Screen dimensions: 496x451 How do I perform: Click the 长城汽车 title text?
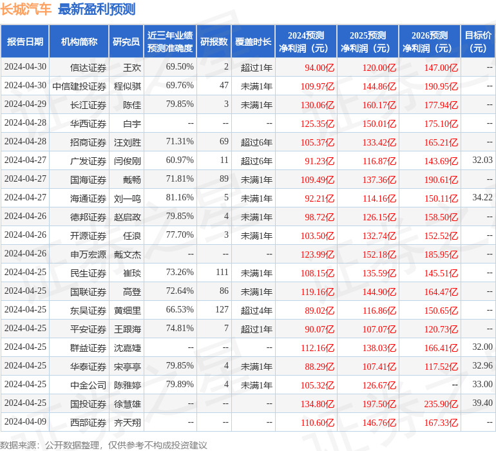26,9
